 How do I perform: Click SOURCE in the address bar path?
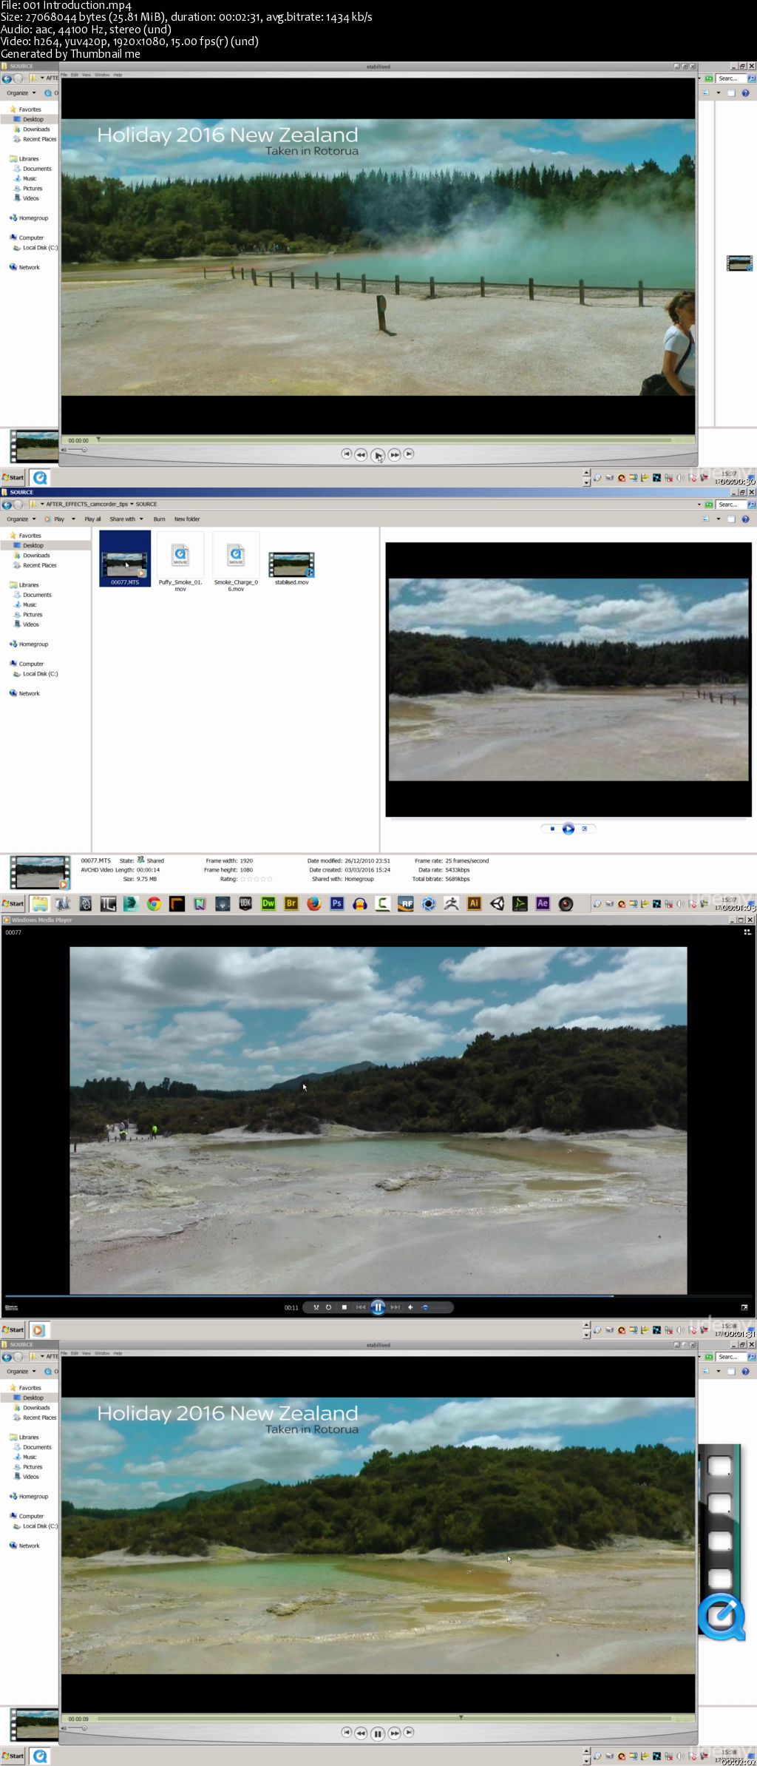click(x=146, y=505)
